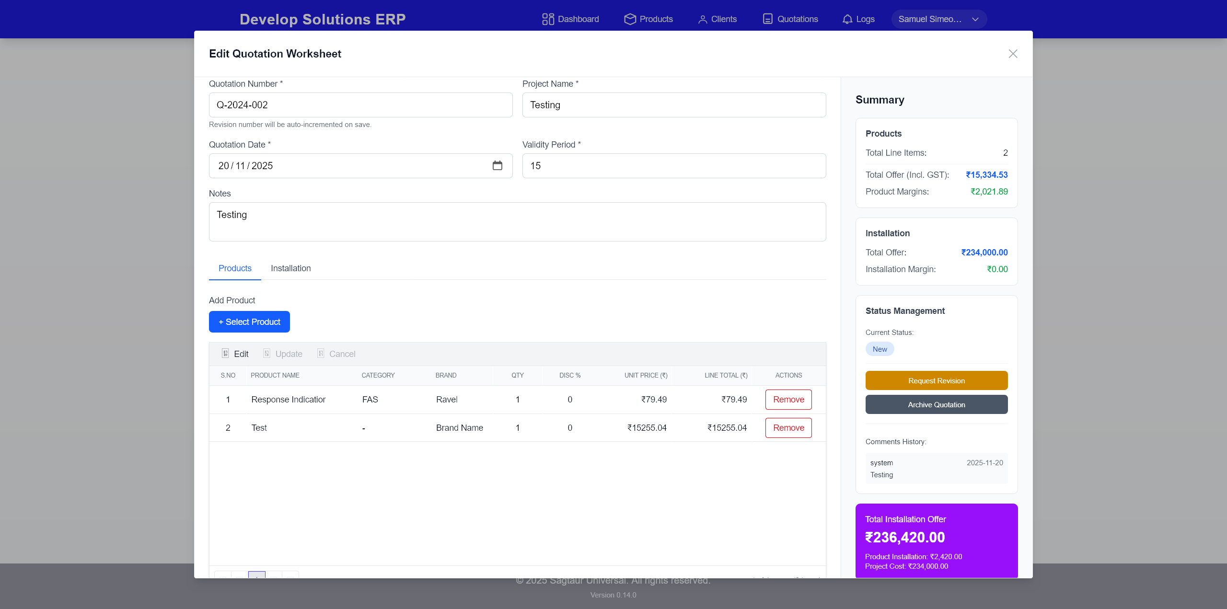
Task: Switch to the Installation tab
Action: (x=290, y=268)
